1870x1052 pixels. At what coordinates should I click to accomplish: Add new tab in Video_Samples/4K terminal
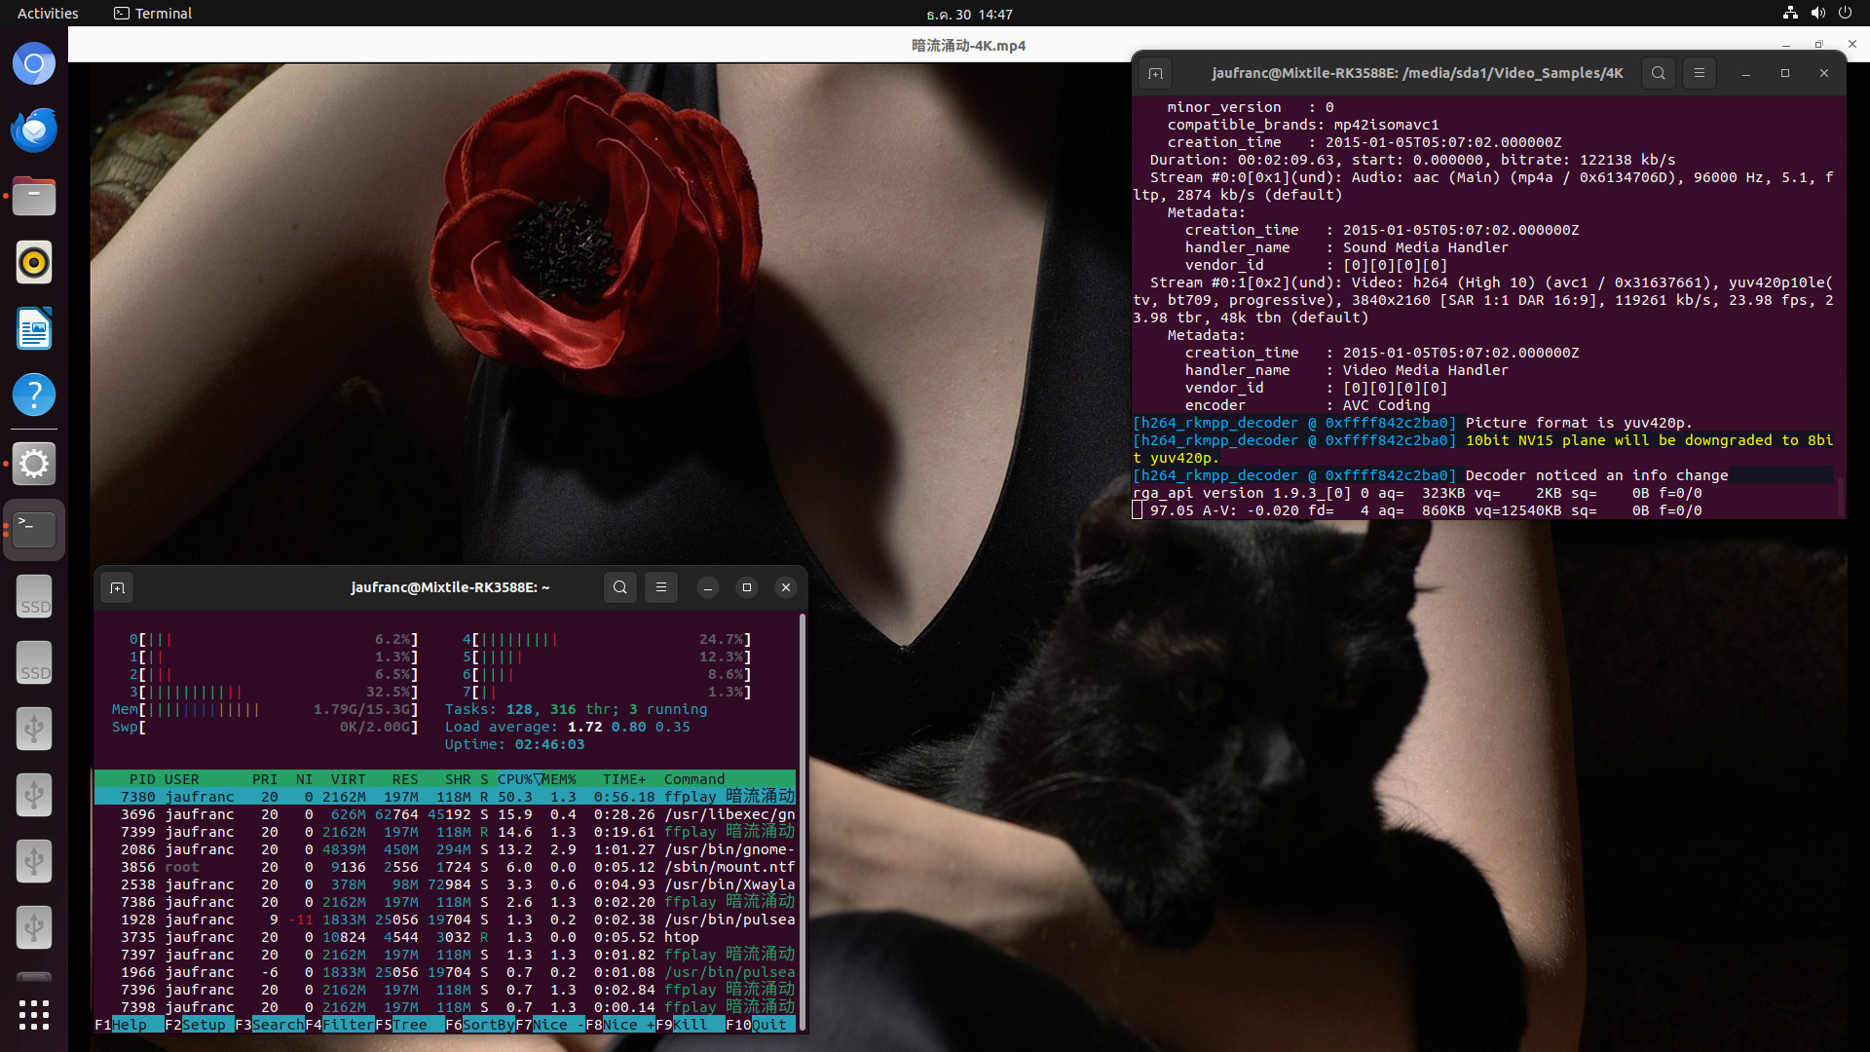(x=1155, y=73)
